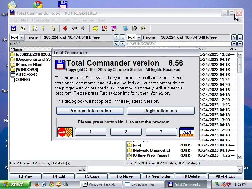Switch to Extracting Files taskbar button
Image resolution: width=252 pixels, height=189 pixels.
pyautogui.click(x=143, y=184)
